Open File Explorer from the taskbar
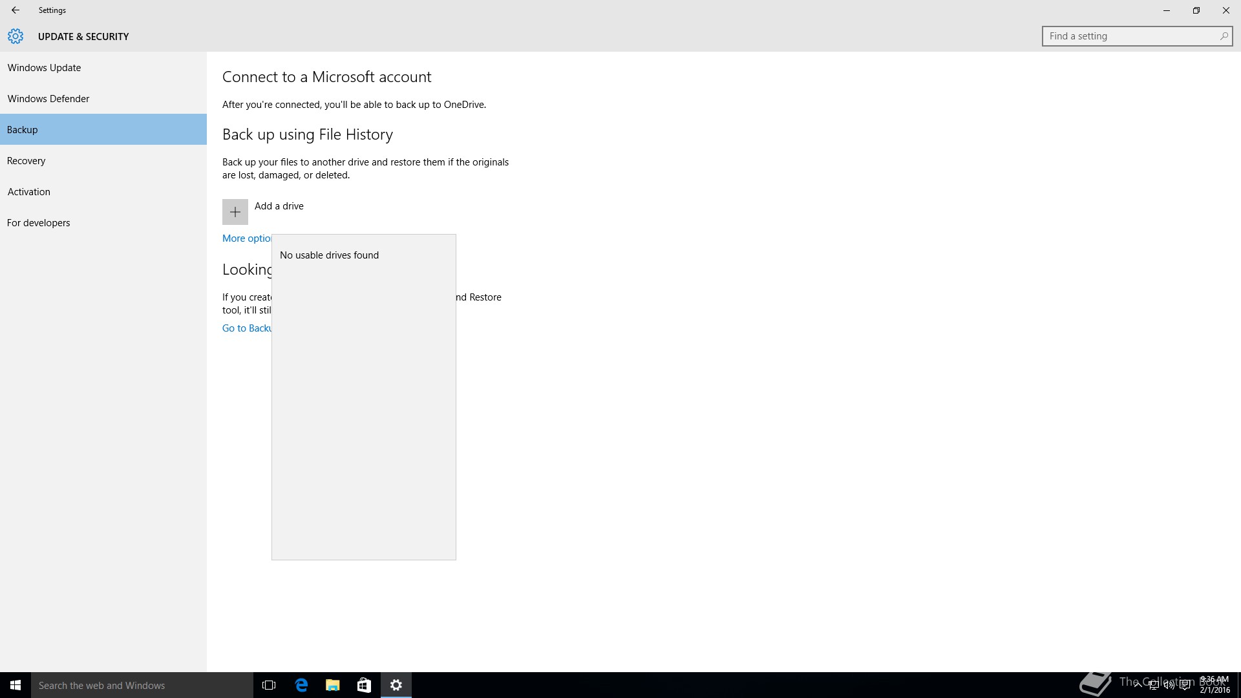Viewport: 1241px width, 698px height. 332,685
